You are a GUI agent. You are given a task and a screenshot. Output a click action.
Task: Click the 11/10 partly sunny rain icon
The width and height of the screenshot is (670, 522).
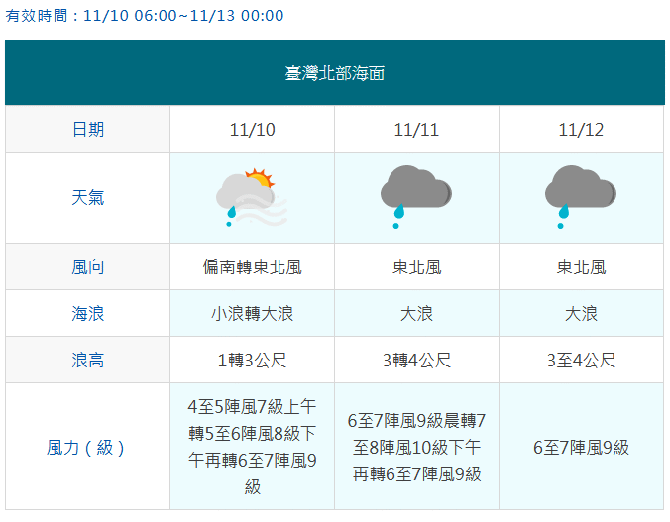252,197
